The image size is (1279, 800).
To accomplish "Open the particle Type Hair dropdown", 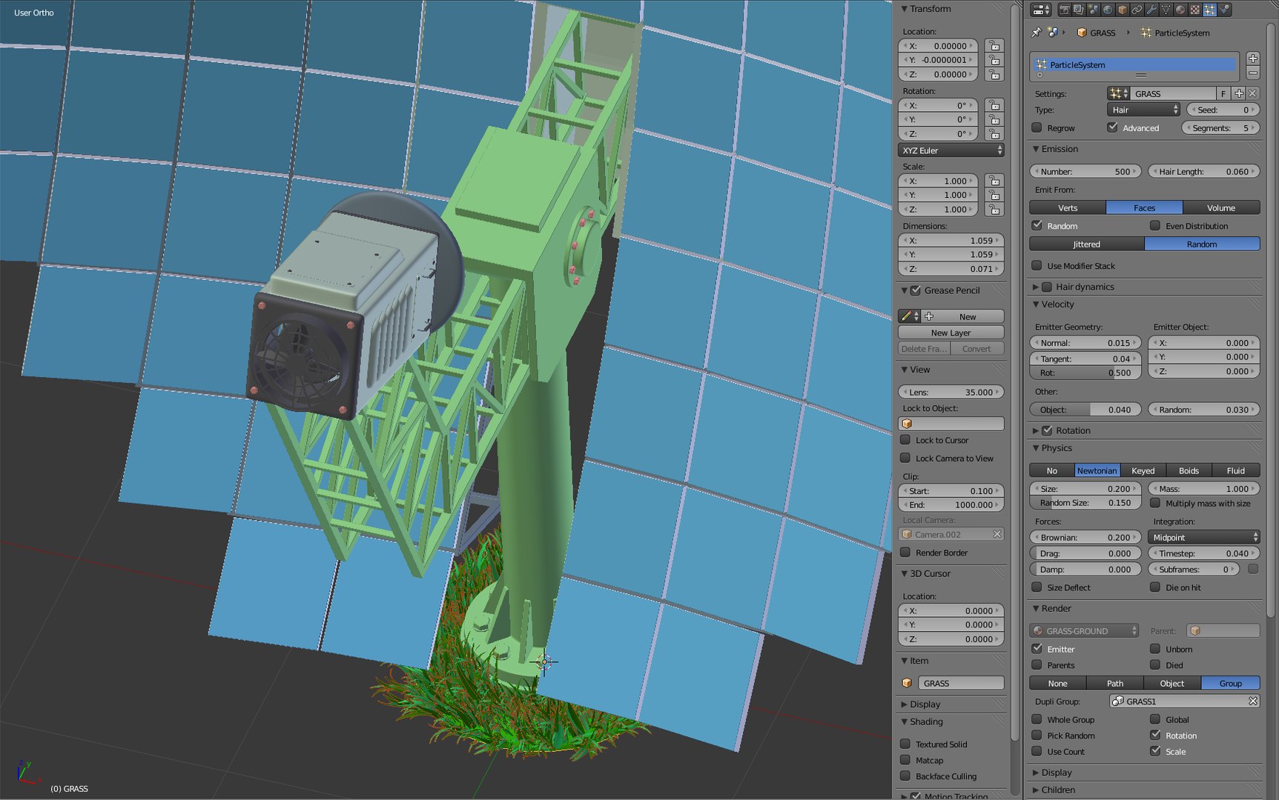I will pos(1143,110).
